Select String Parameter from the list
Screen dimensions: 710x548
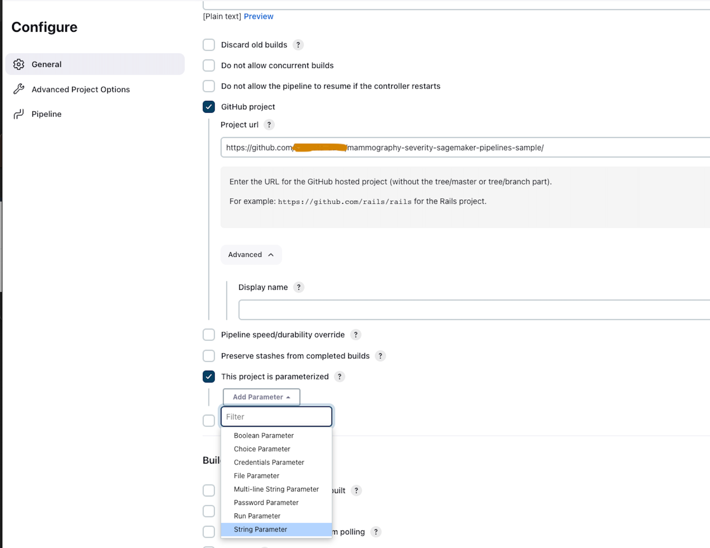[261, 530]
